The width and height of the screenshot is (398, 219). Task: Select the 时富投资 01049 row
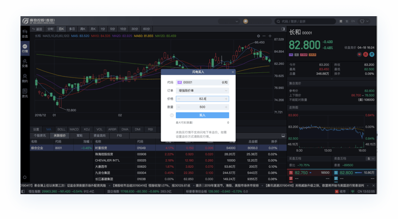[190, 148]
